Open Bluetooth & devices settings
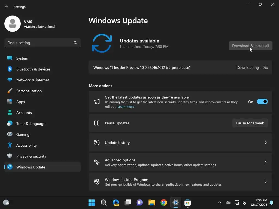Screen dimensions: 279x209 42,69
